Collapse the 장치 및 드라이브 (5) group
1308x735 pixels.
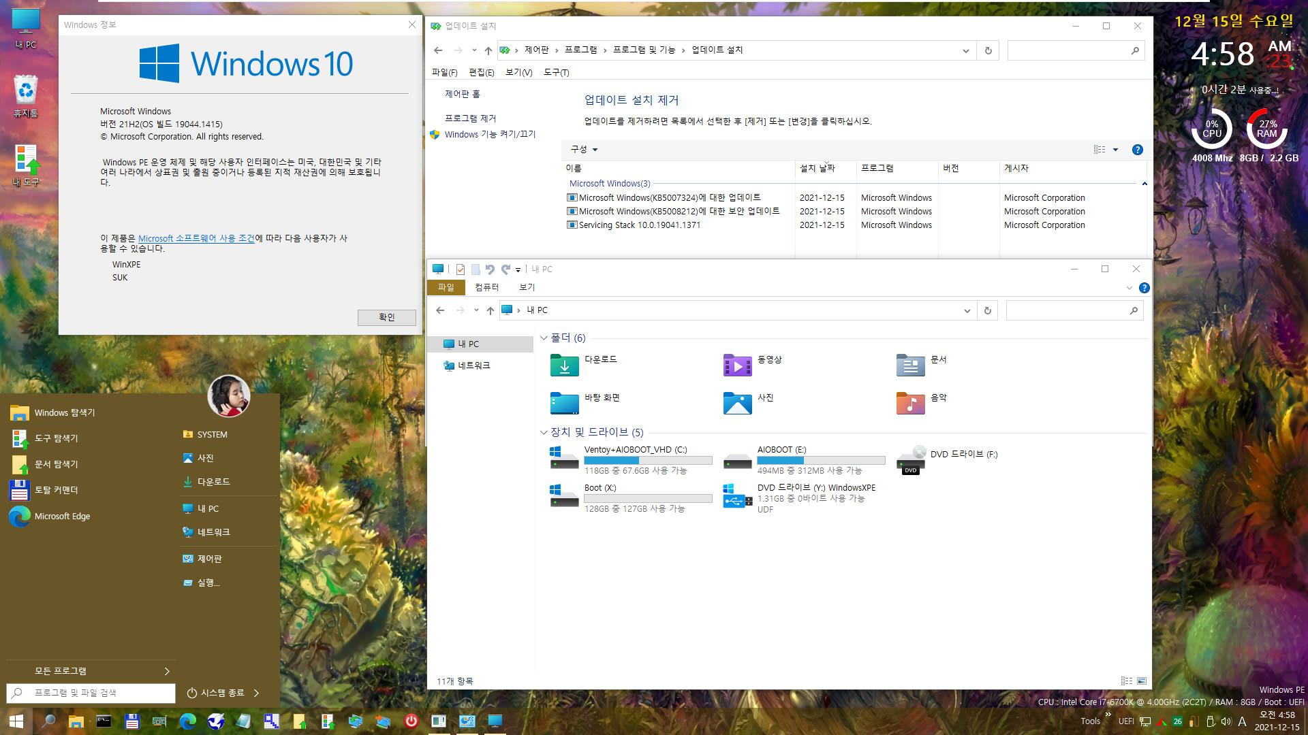tap(544, 433)
